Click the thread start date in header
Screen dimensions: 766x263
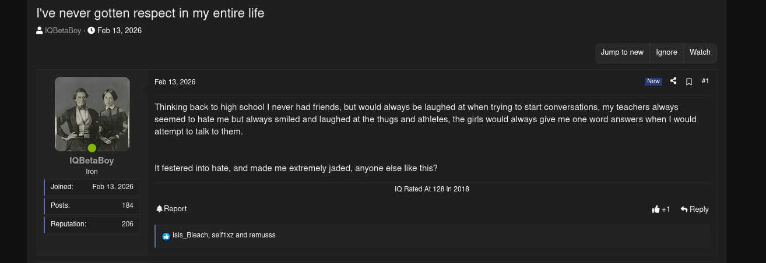120,31
